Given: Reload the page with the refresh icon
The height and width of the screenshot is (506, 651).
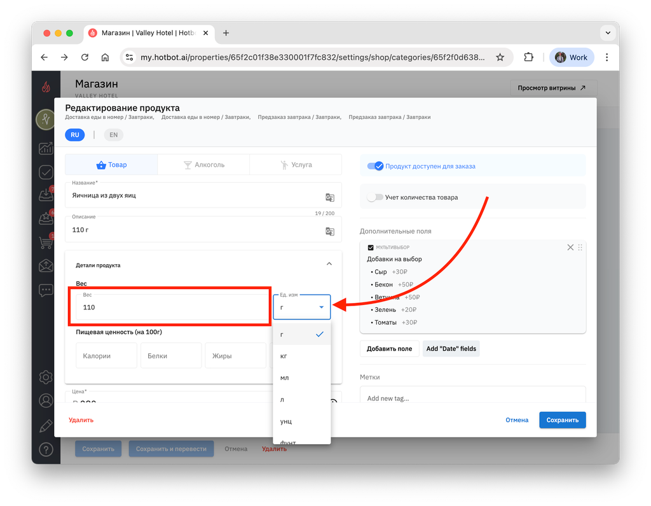Looking at the screenshot, I should 85,57.
